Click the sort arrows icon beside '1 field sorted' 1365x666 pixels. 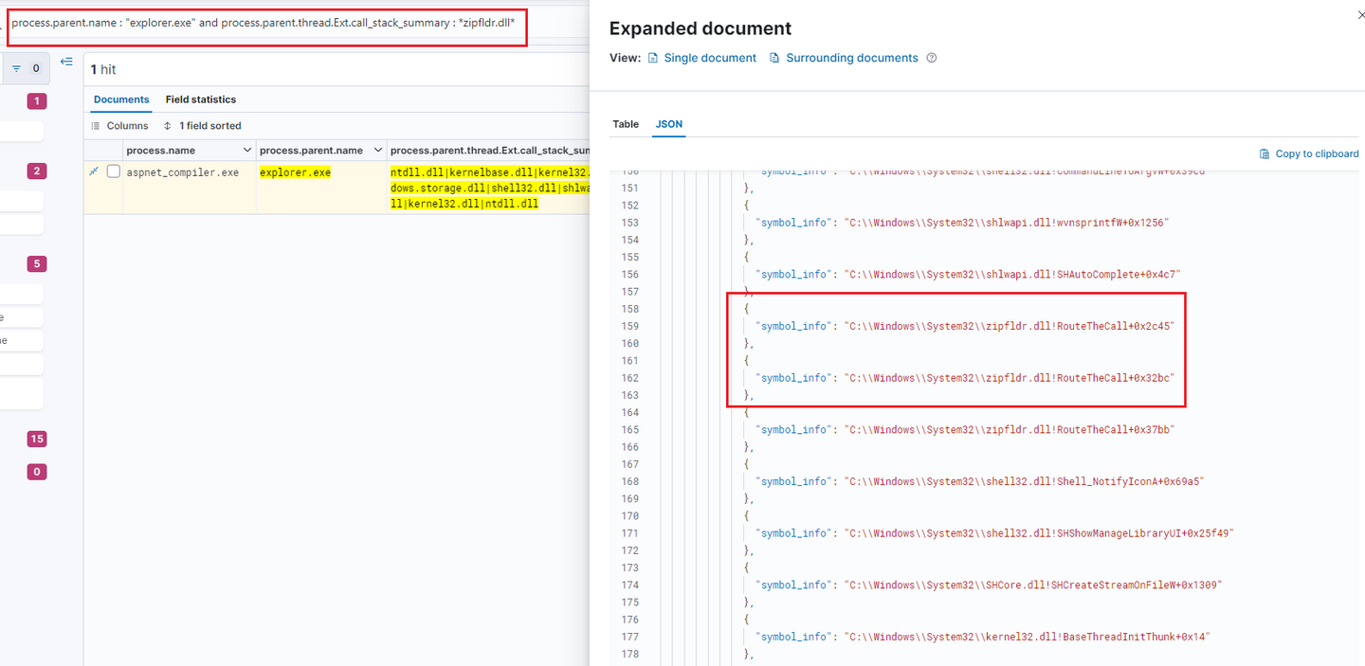[168, 126]
